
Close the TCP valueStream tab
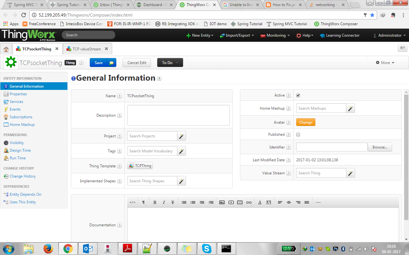pyautogui.click(x=106, y=49)
